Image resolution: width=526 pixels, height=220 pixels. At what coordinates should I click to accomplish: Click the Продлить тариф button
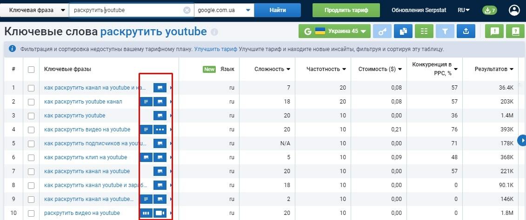tap(346, 10)
